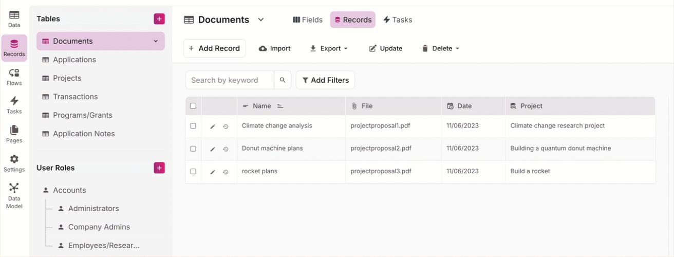The width and height of the screenshot is (674, 257).
Task: Open the Delete dropdown menu
Action: (x=441, y=48)
